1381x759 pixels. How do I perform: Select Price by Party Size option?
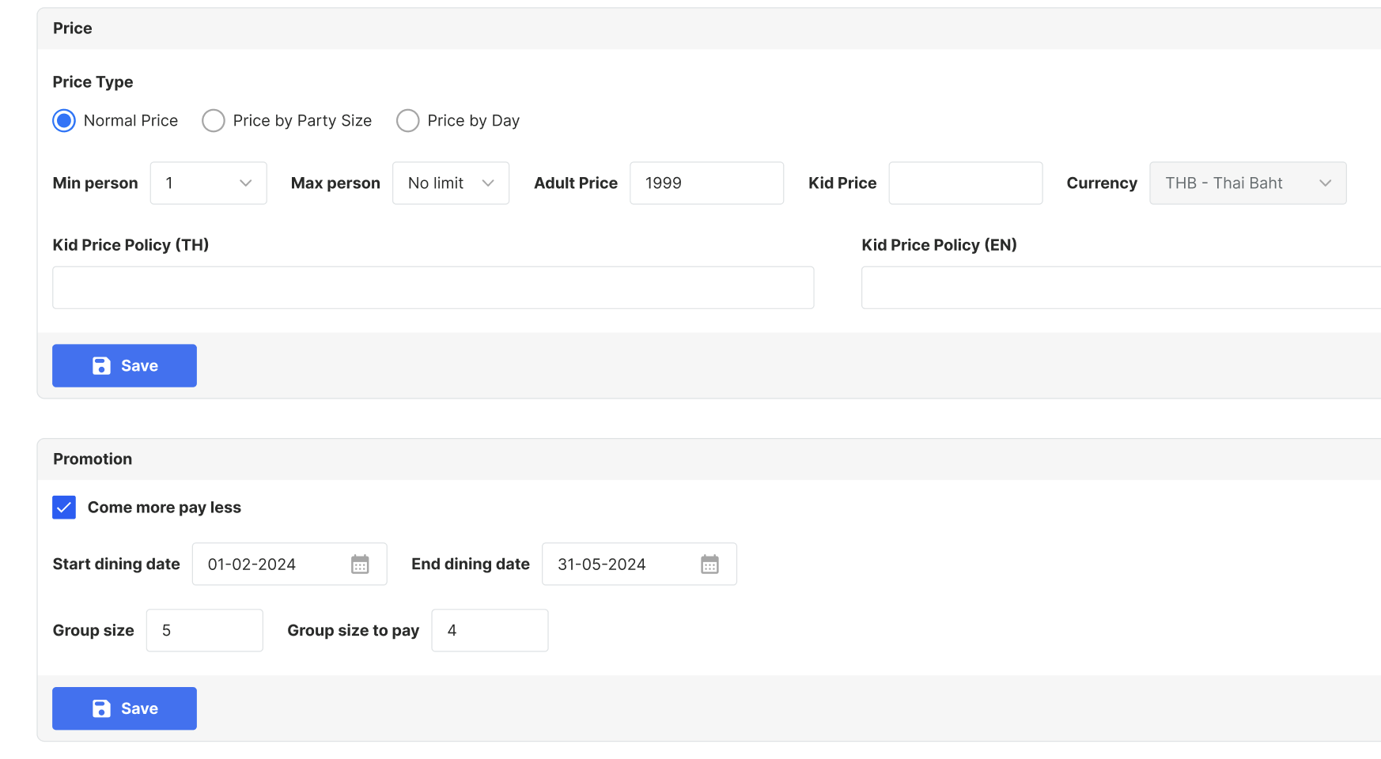[214, 121]
